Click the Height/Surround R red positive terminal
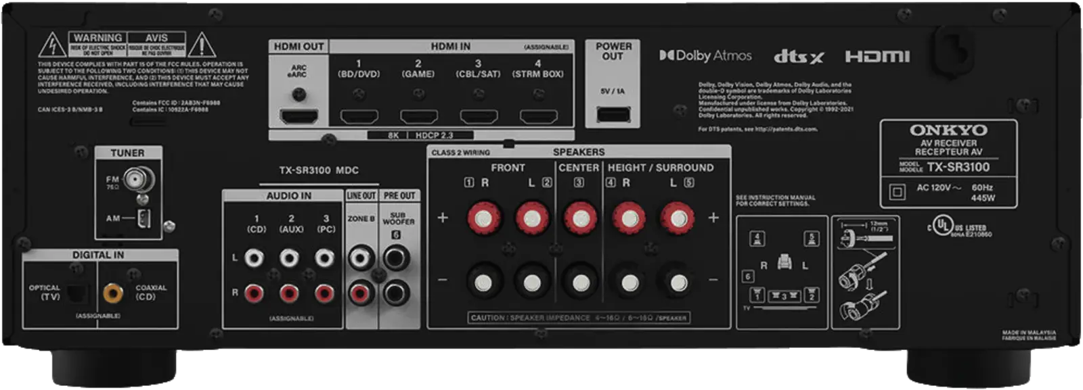Viewport: 1083px width, 390px height. tap(629, 218)
